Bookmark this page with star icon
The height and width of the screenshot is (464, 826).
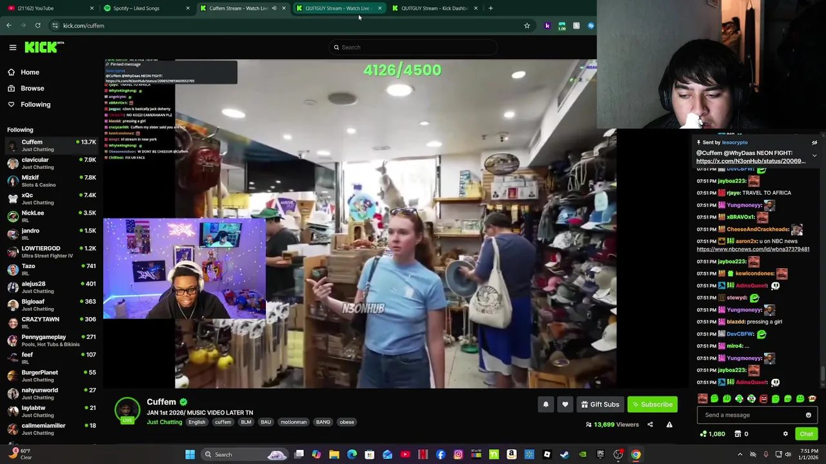[527, 26]
